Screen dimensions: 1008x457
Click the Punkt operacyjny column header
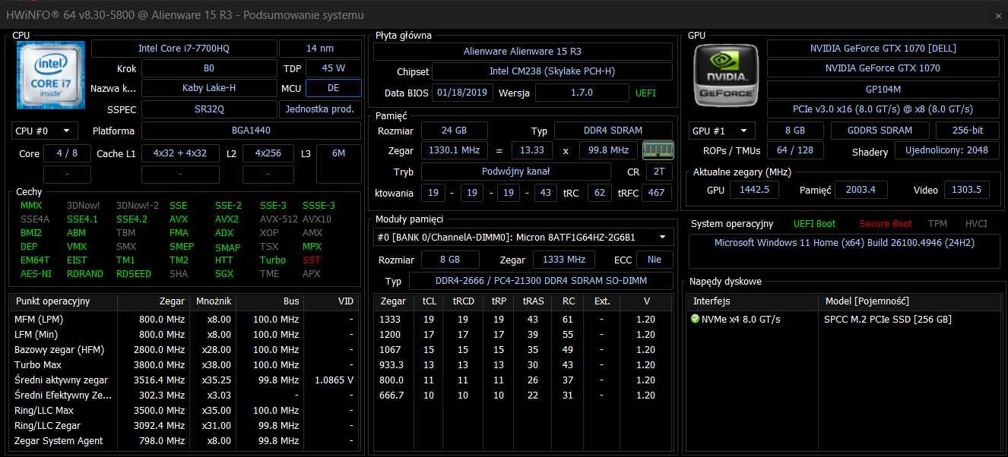[64, 301]
